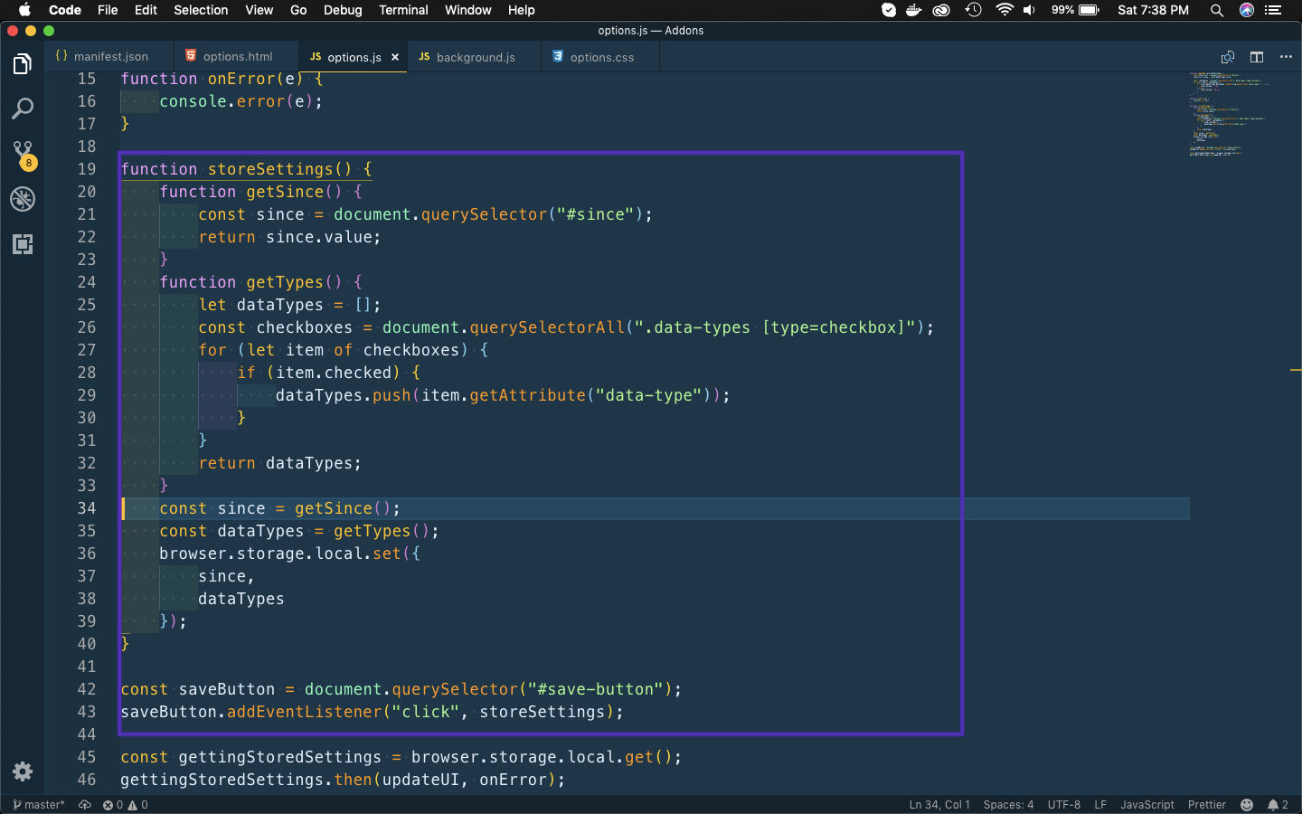1302x814 pixels.
Task: Click the clock showing Sat 7:38 PM
Action: point(1153,10)
